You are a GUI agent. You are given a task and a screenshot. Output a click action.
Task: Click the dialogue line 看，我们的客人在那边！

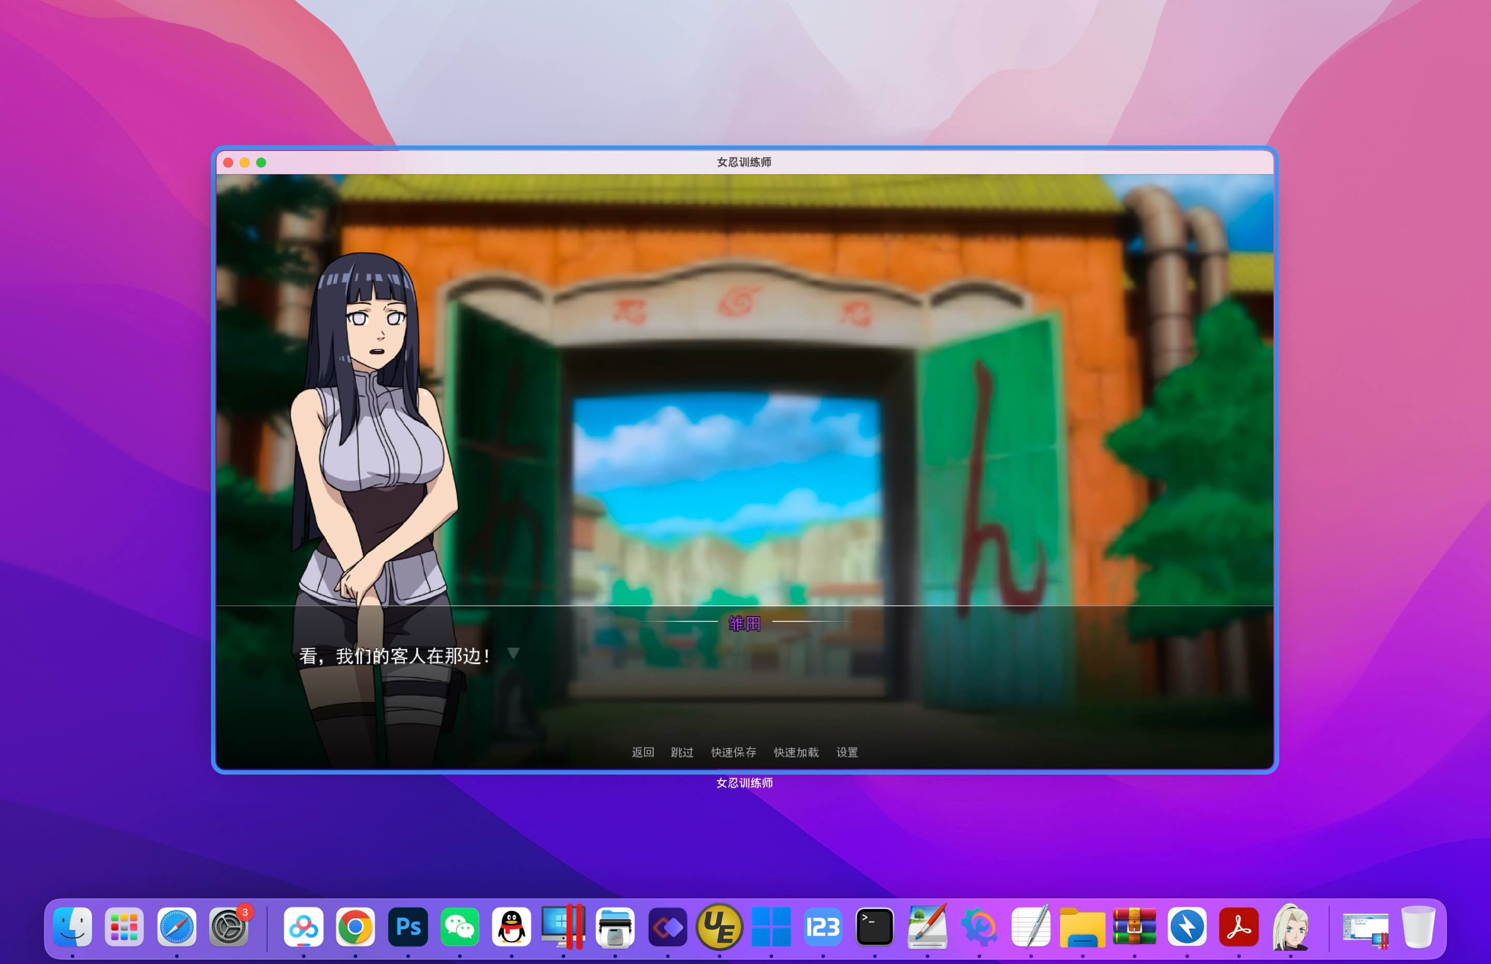[395, 656]
